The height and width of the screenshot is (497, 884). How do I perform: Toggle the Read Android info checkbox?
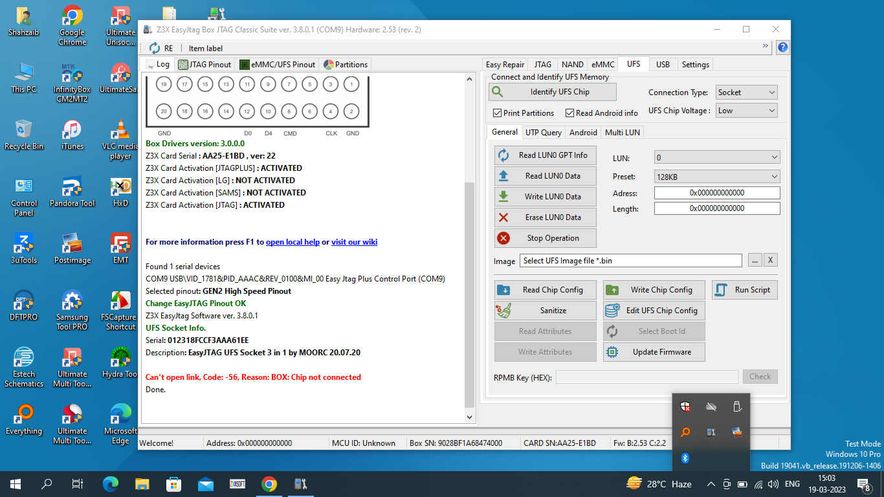[x=569, y=113]
